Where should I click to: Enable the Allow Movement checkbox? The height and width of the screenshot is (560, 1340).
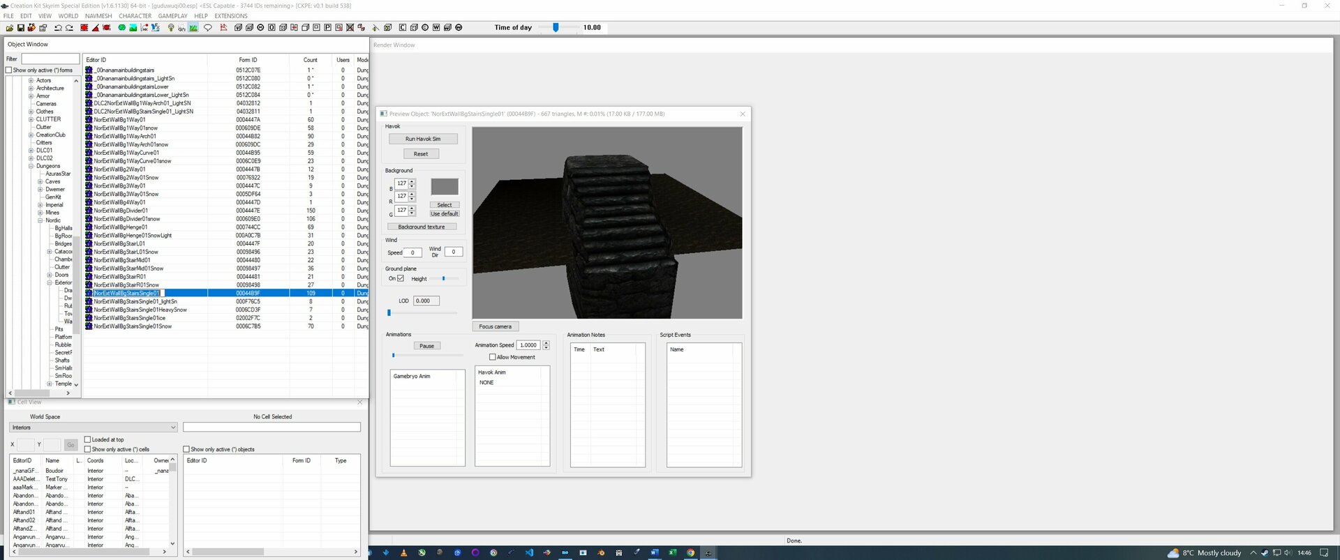[493, 357]
